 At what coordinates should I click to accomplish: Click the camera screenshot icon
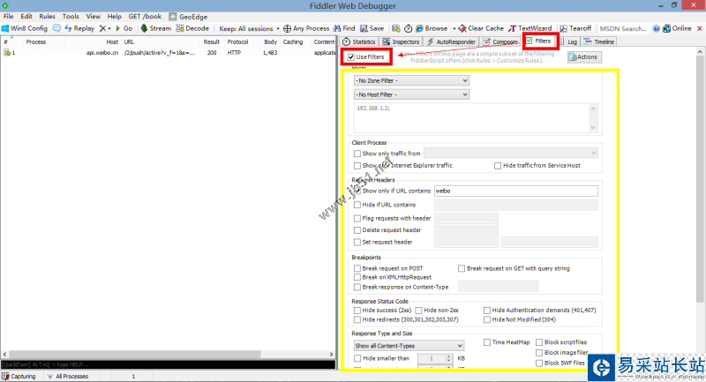pyautogui.click(x=395, y=28)
